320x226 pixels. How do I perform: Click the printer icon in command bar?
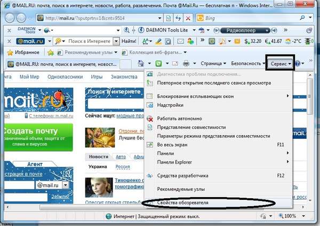point(186,64)
